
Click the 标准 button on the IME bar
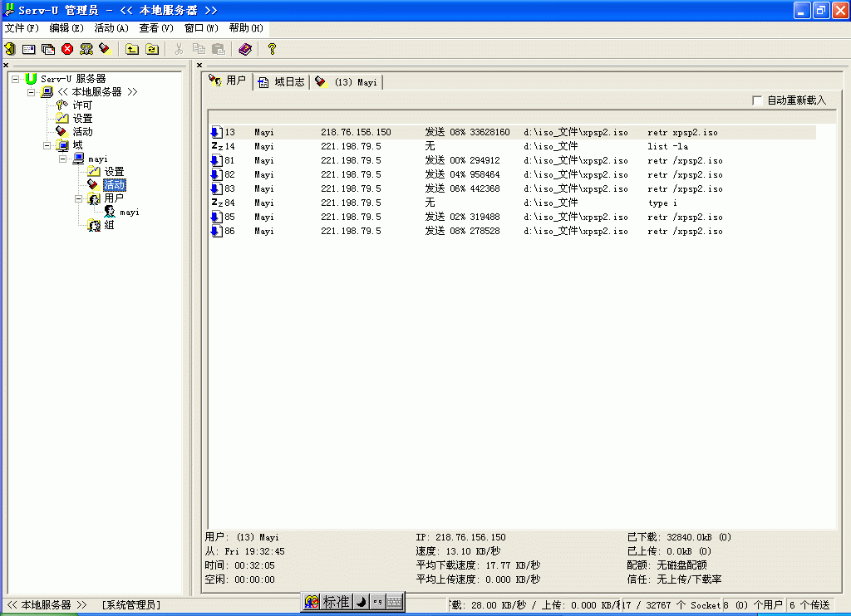pos(336,602)
